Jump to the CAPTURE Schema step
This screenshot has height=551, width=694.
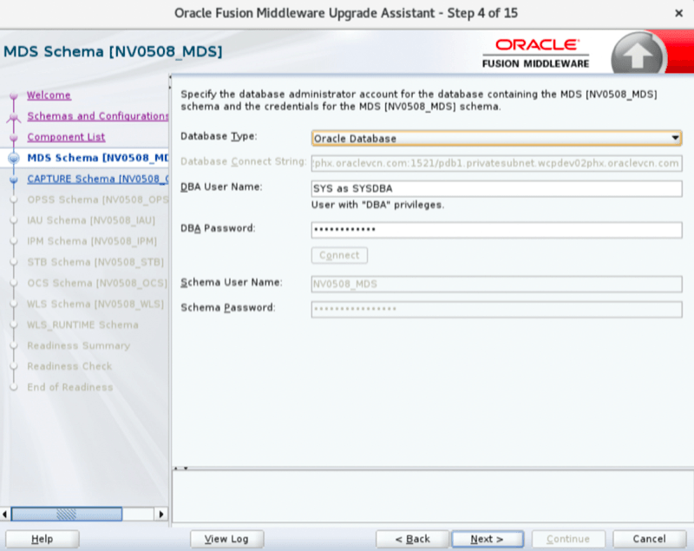click(x=97, y=179)
